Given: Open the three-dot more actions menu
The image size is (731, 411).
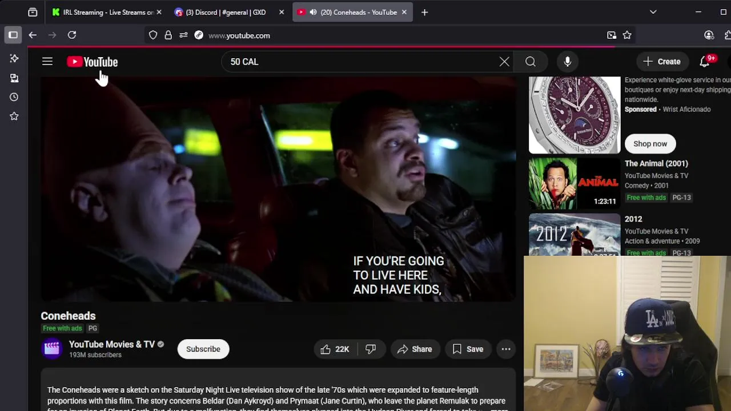Looking at the screenshot, I should click(x=506, y=349).
